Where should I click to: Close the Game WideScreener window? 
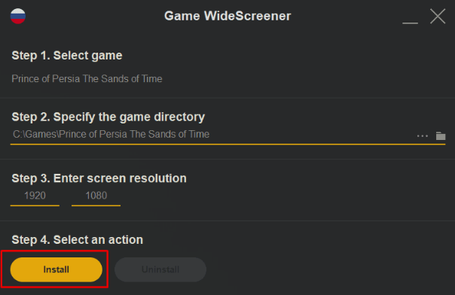coord(438,16)
